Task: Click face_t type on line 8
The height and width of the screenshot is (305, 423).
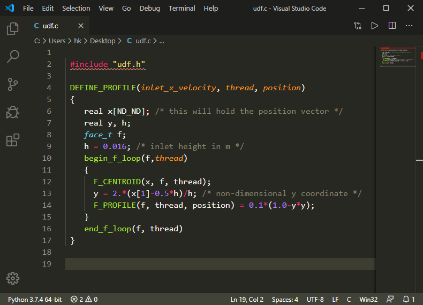Action: point(98,135)
